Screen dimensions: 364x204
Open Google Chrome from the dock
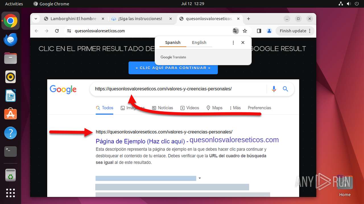(x=11, y=21)
